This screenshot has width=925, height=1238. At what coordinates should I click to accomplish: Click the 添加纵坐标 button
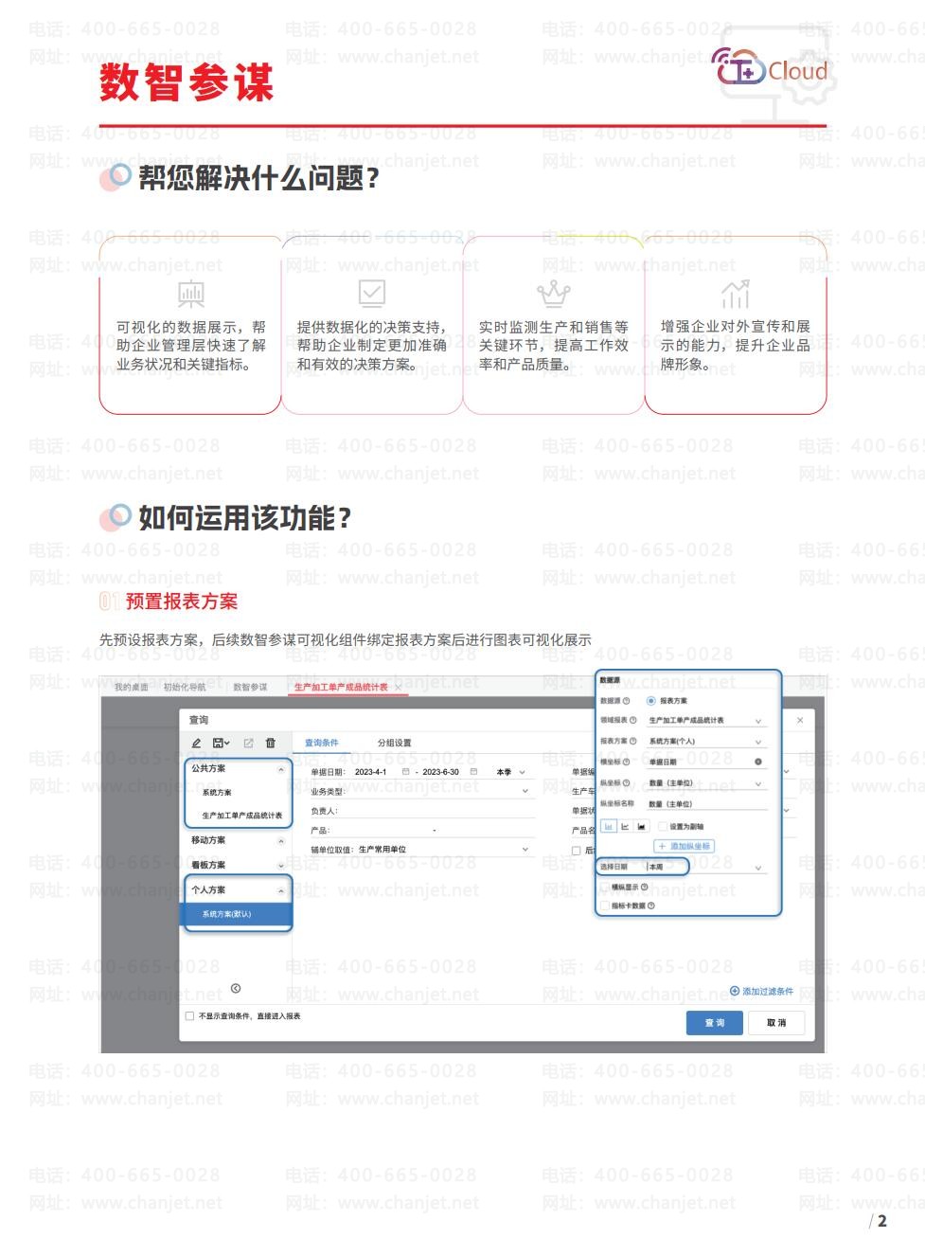pos(684,846)
